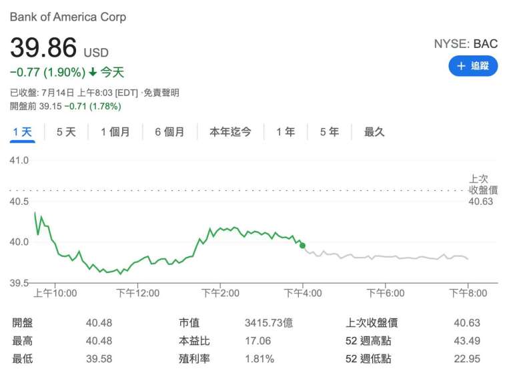The image size is (507, 377).
Task: Click the −0.77 (1.90%) change value
Action: 48,72
